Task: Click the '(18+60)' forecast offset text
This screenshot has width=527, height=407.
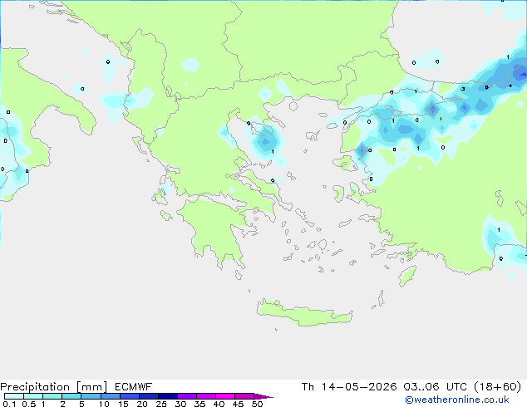Action: point(498,387)
